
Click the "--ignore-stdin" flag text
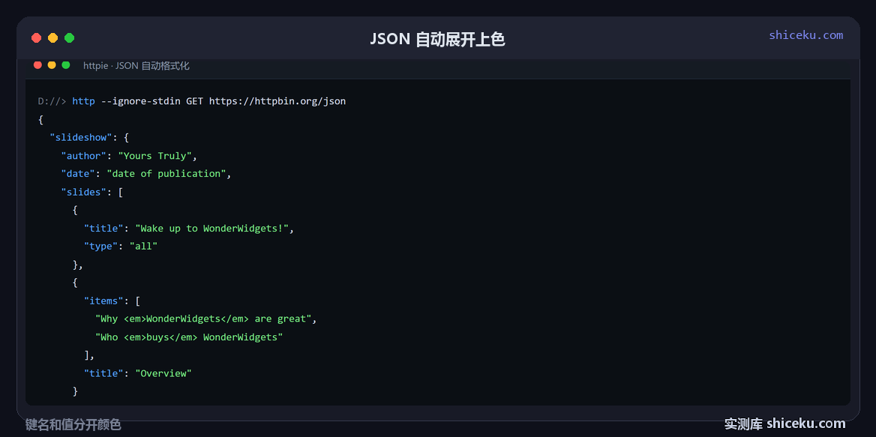tap(141, 102)
